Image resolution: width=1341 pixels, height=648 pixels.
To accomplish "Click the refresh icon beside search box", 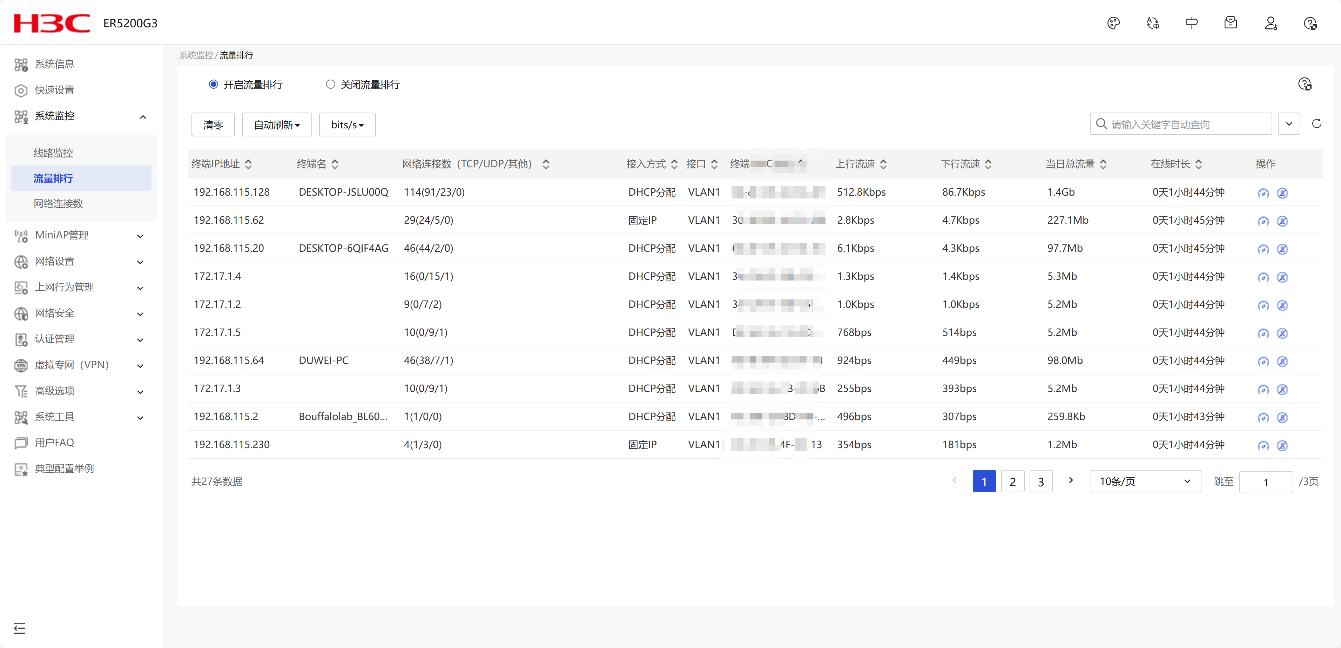I will 1316,124.
